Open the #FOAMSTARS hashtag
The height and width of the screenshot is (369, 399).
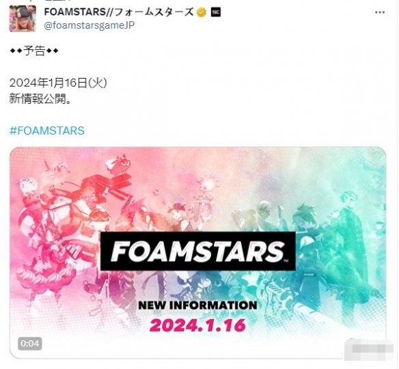point(47,131)
